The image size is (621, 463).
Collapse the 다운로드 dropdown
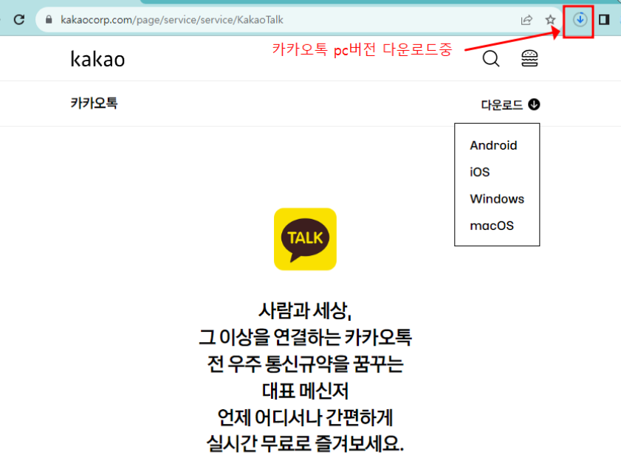pos(510,105)
